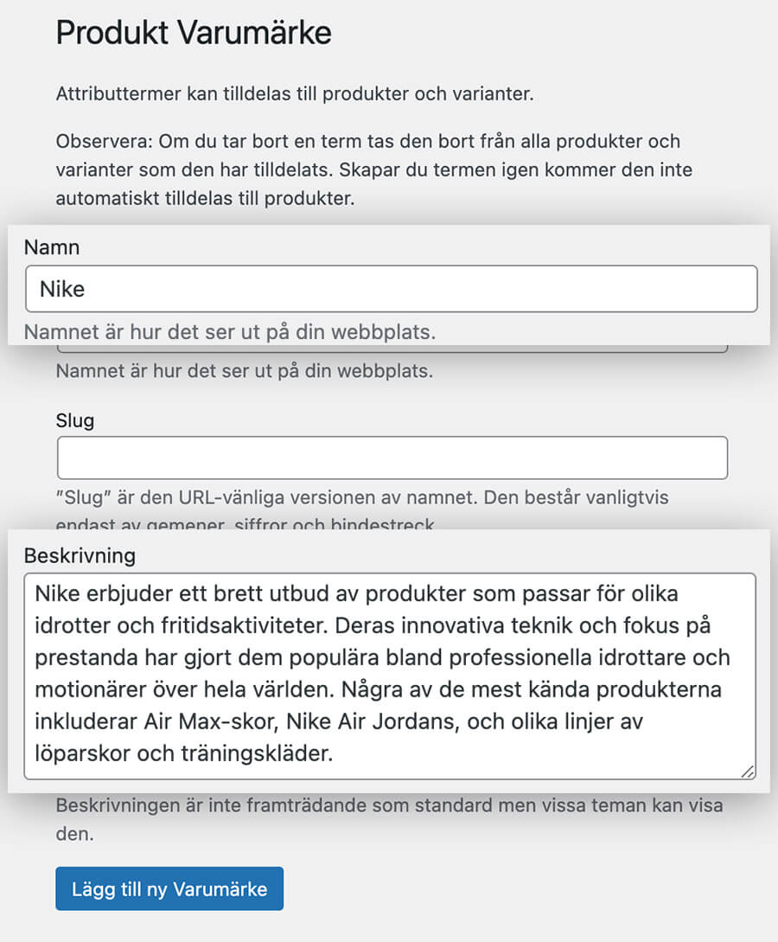
Task: Click the Namn field label
Action: point(52,247)
